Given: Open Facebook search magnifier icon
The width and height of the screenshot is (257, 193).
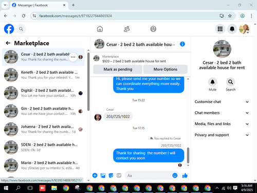Looking at the screenshot, I should coord(21,29).
